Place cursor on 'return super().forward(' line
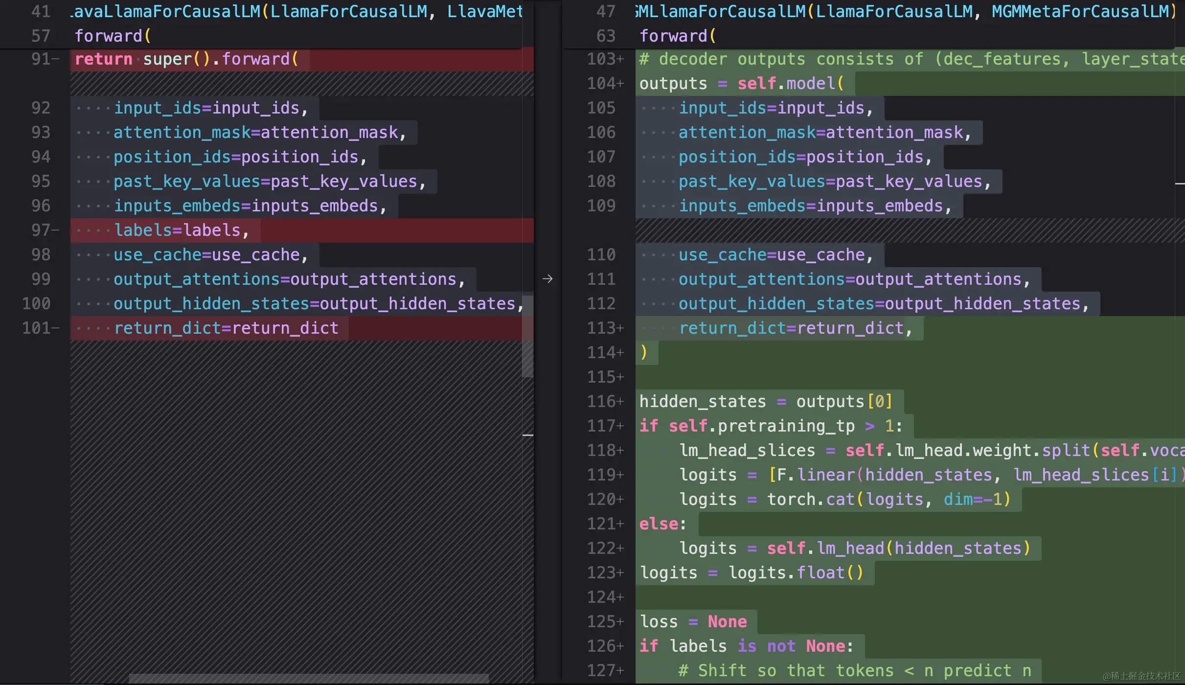 (186, 59)
